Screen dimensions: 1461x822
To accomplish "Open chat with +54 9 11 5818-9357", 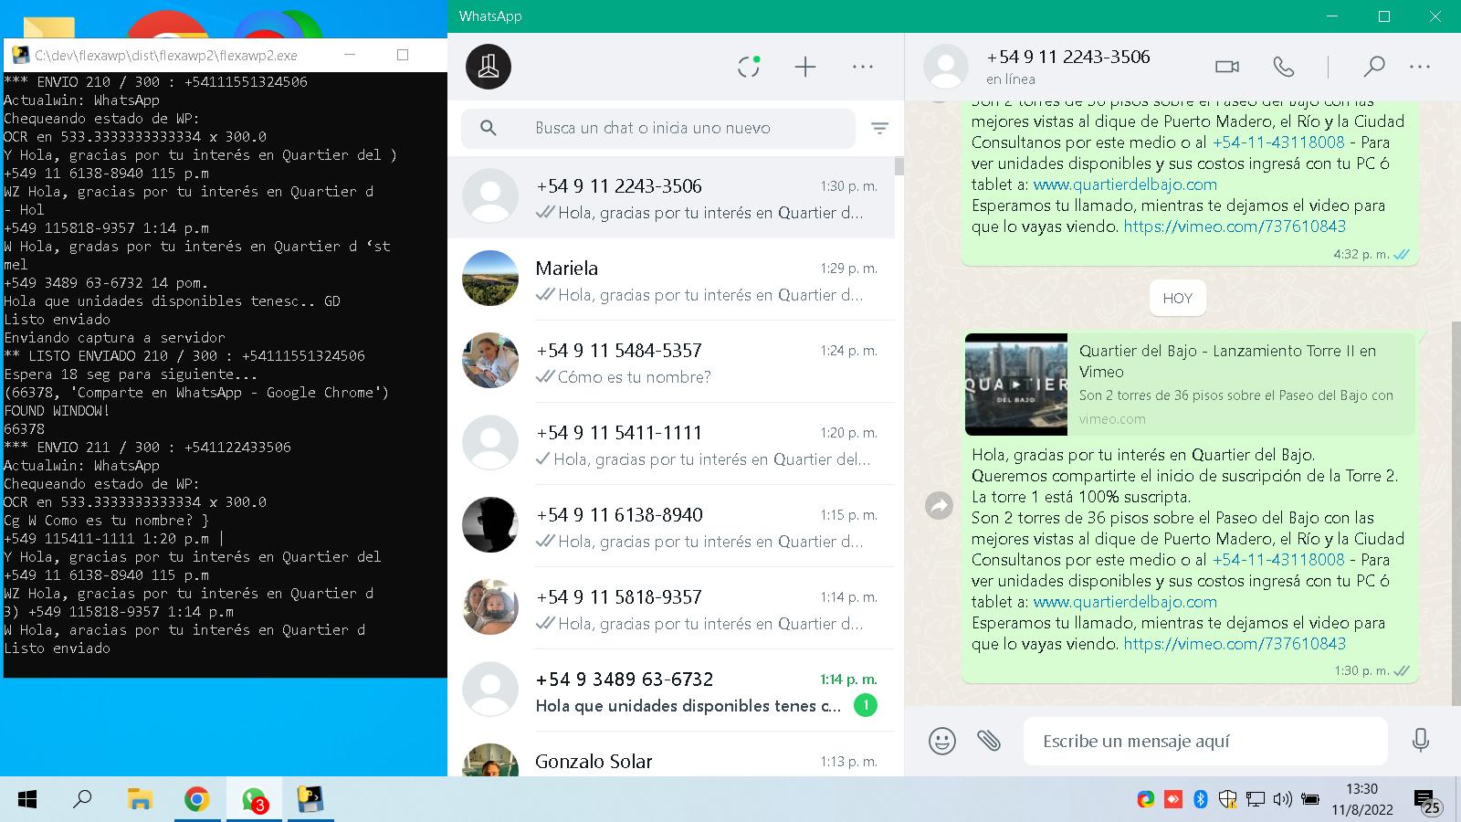I will click(x=671, y=608).
